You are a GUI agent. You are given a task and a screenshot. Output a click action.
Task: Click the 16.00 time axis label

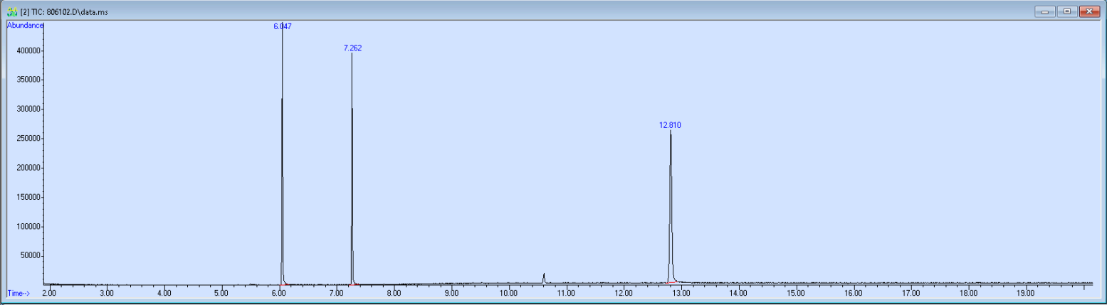tap(853, 293)
